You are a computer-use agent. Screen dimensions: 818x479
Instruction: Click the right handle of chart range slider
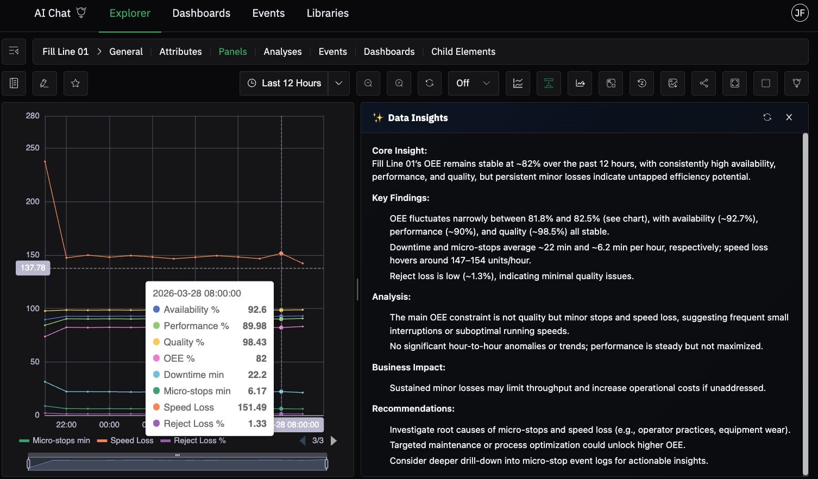pos(326,463)
